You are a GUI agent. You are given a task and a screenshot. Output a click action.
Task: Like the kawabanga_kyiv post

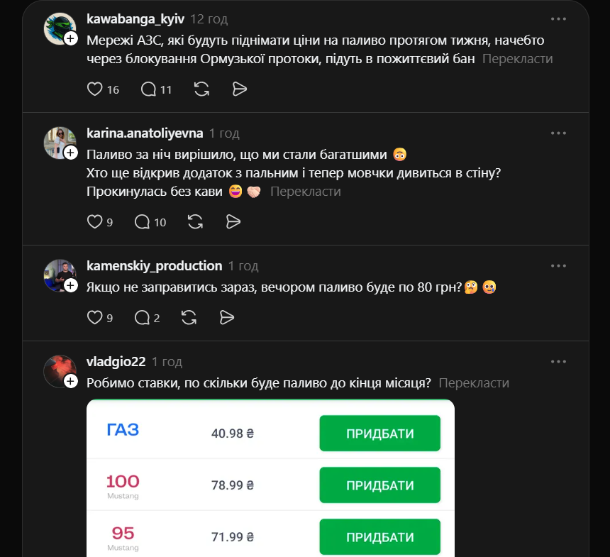tap(94, 89)
